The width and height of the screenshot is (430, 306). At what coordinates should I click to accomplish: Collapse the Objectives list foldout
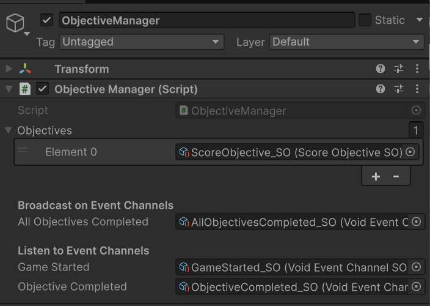(x=9, y=130)
